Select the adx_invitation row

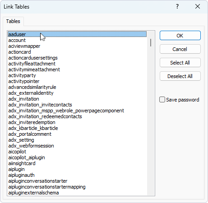(77, 99)
